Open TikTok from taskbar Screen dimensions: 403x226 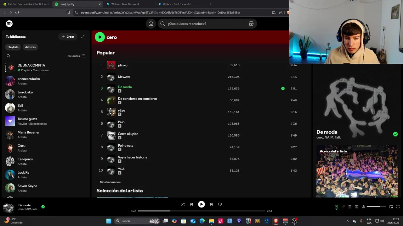click(x=221, y=221)
